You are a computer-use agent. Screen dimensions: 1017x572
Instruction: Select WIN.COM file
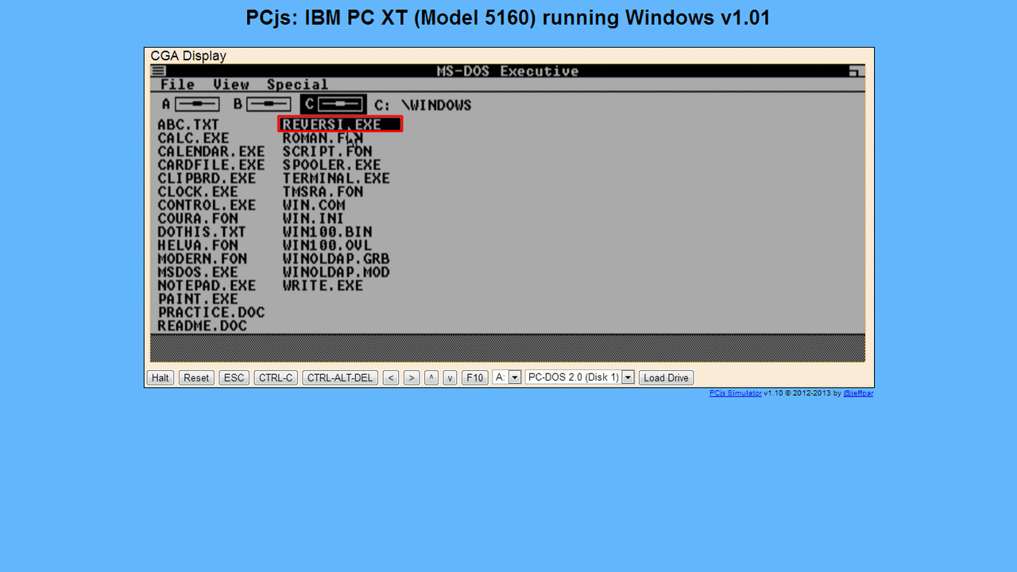coord(314,206)
